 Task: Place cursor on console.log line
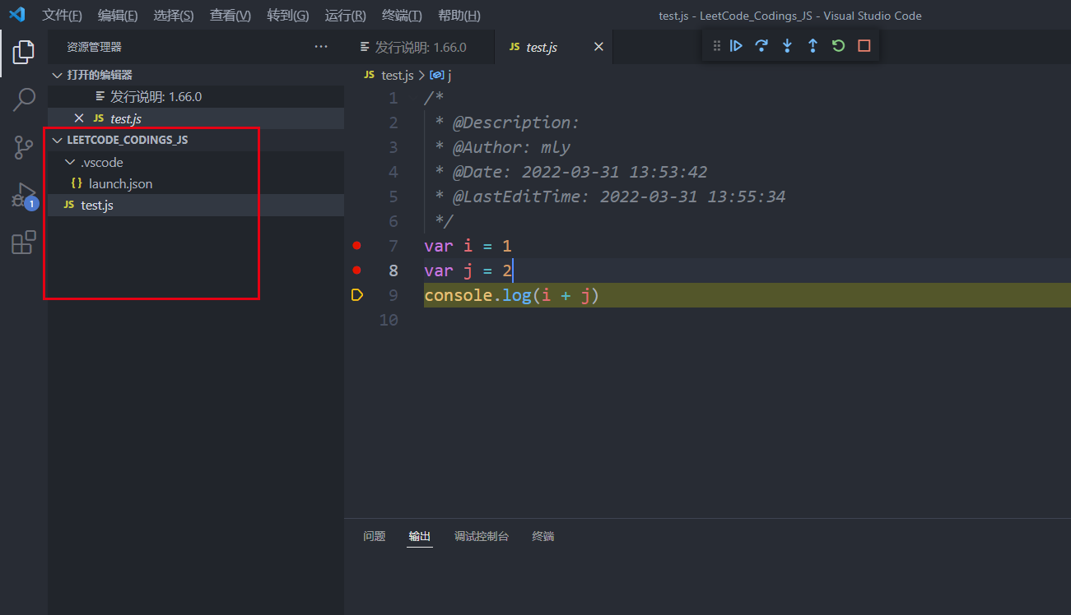click(x=511, y=295)
